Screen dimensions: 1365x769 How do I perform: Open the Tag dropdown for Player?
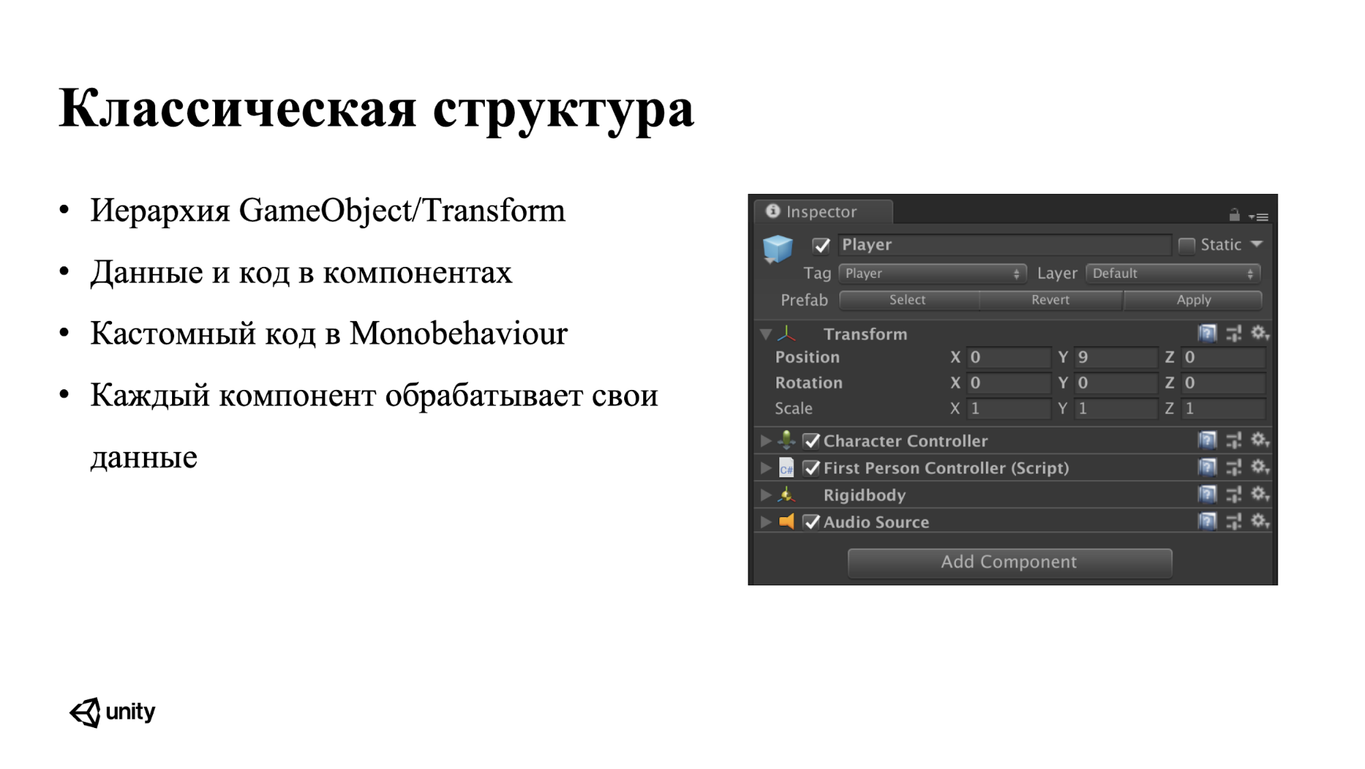click(928, 273)
